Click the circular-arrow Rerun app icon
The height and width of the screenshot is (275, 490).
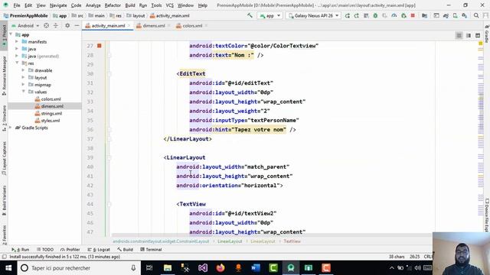coord(347,15)
